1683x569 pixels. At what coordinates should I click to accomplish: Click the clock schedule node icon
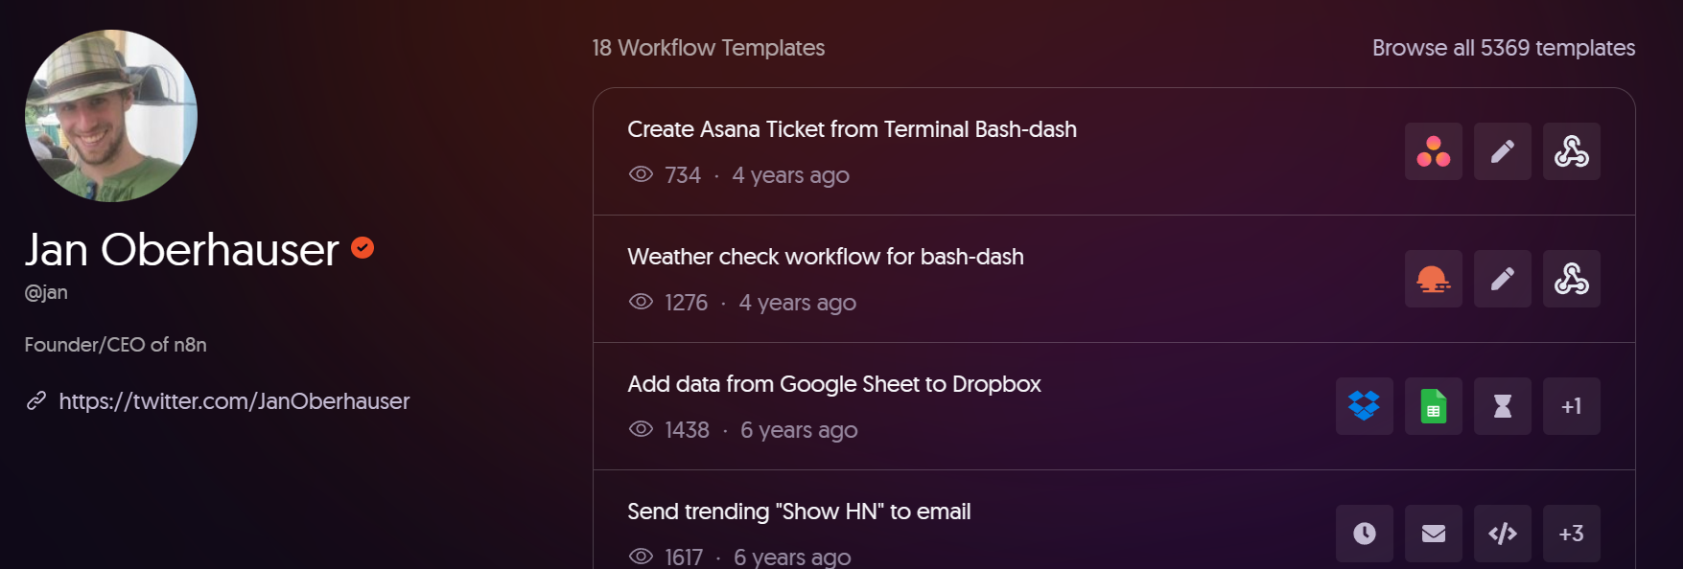(x=1364, y=534)
